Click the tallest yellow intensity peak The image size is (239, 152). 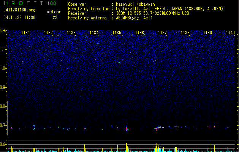coord(127,146)
